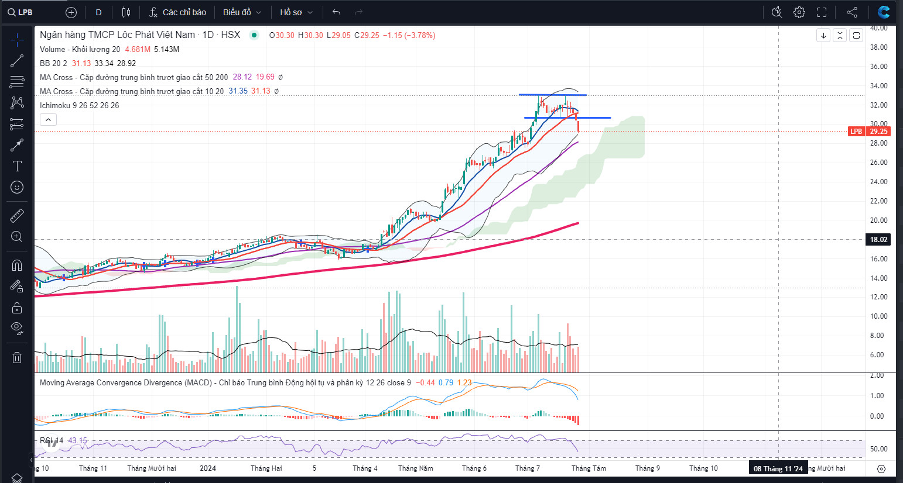
Task: Activate the zoom in tool
Action: point(17,237)
